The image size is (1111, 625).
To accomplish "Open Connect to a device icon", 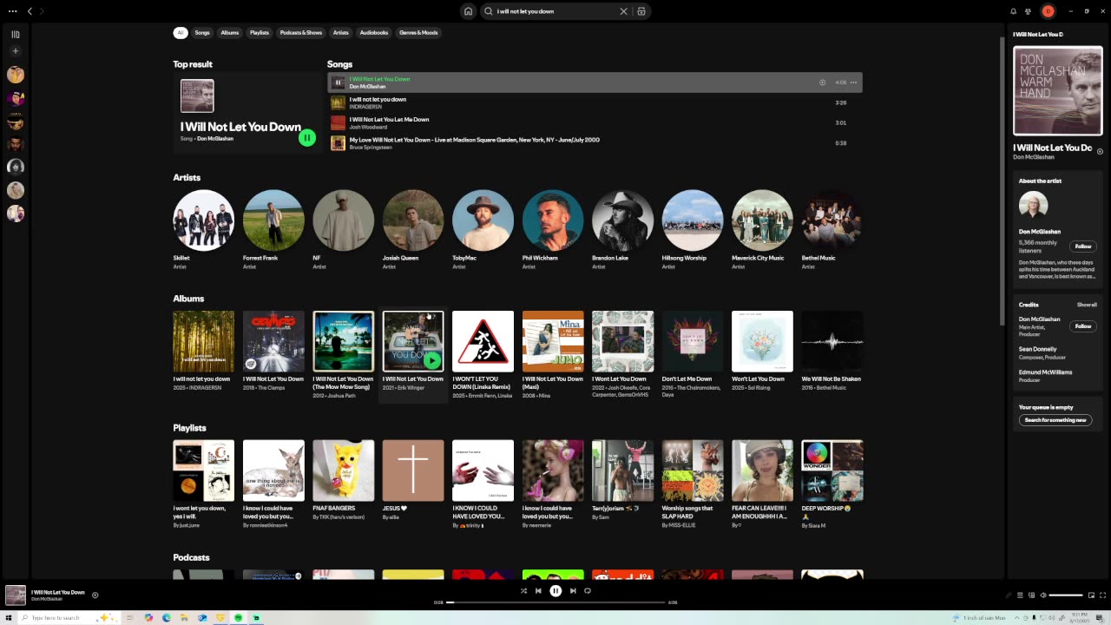I will coord(1031,595).
